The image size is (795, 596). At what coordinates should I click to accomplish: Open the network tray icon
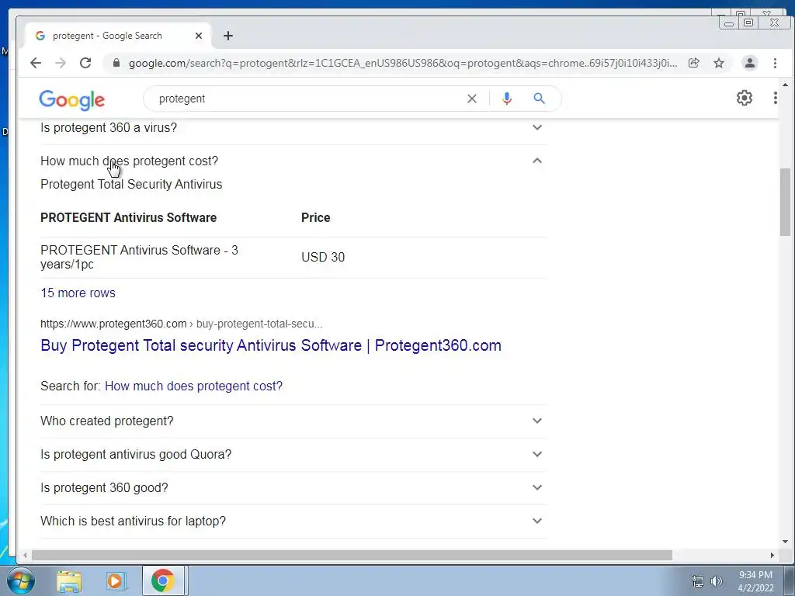tap(698, 581)
